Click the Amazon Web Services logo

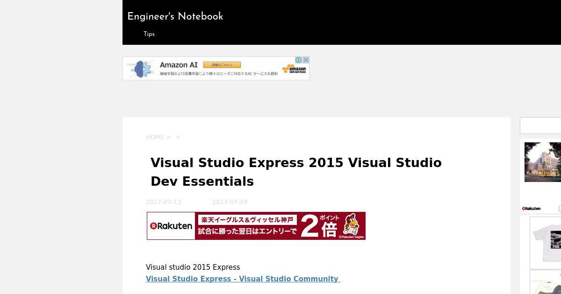pyautogui.click(x=294, y=70)
